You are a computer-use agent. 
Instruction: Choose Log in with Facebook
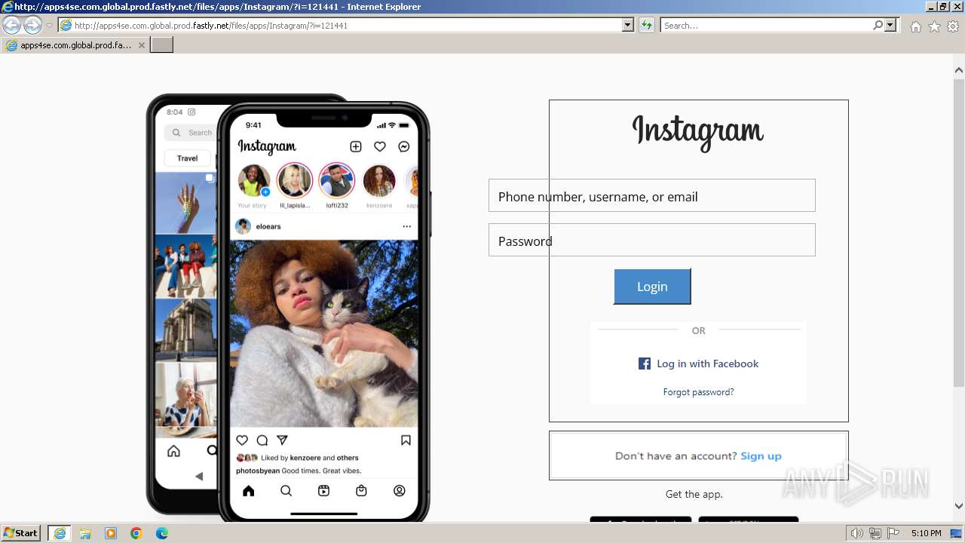(x=698, y=364)
